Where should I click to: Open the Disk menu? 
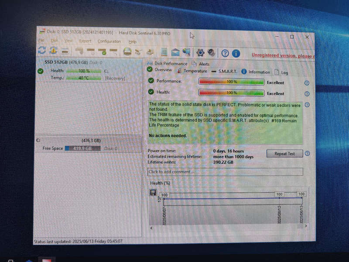click(55, 41)
